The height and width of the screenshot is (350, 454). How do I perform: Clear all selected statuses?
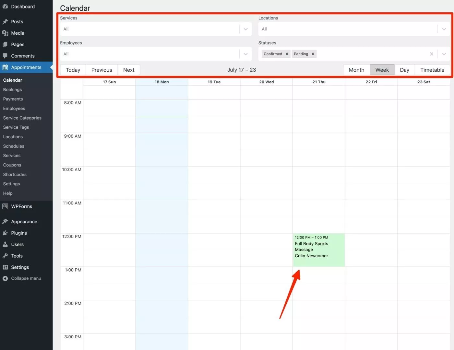point(432,54)
